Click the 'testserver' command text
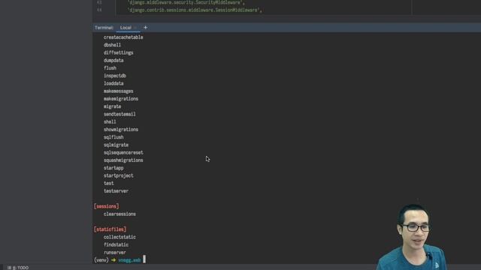481x270 pixels. pos(116,191)
